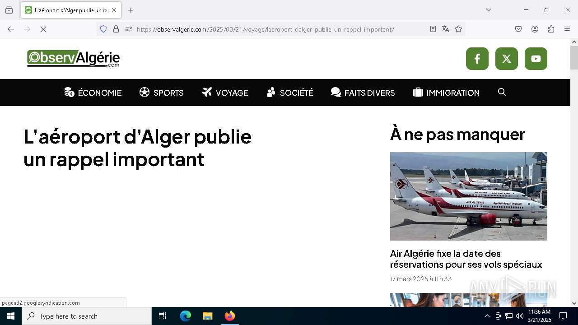Open the X social icon
This screenshot has height=325, width=578.
[x=506, y=59]
